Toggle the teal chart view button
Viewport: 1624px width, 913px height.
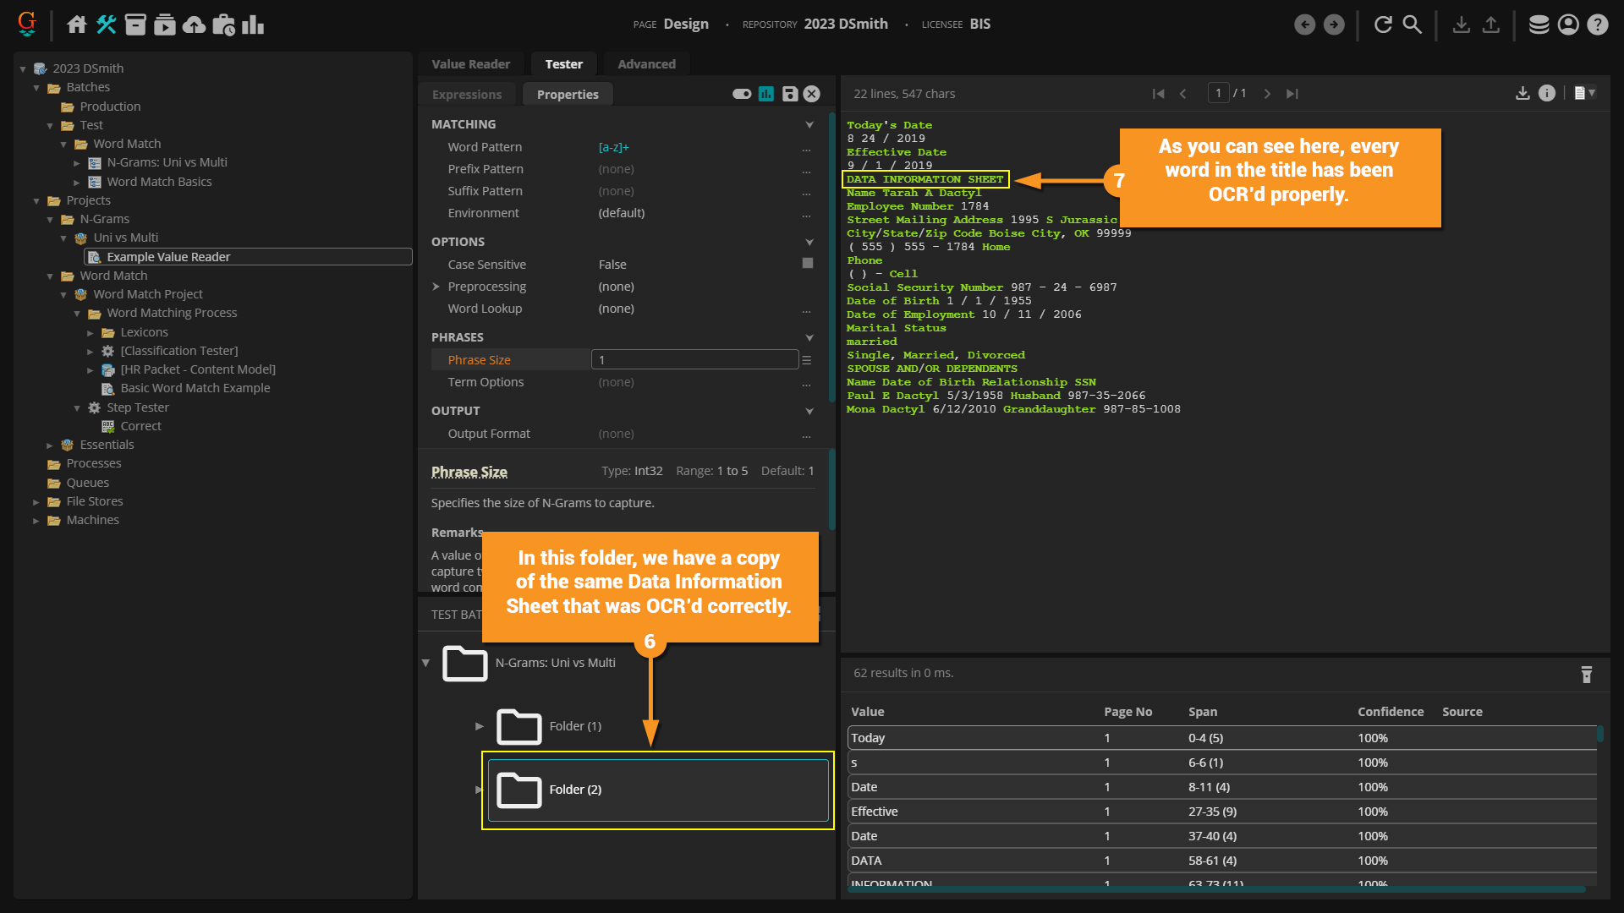pyautogui.click(x=766, y=94)
